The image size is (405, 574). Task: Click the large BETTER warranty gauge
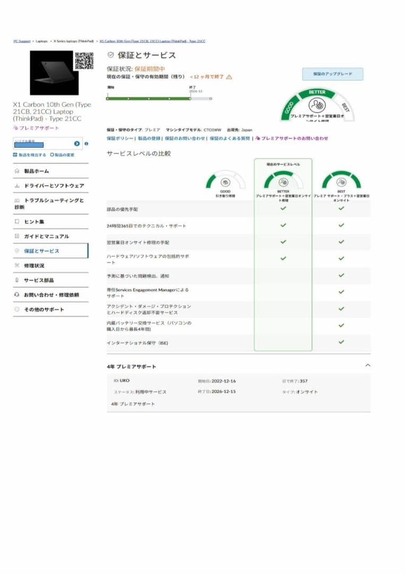coord(317,105)
